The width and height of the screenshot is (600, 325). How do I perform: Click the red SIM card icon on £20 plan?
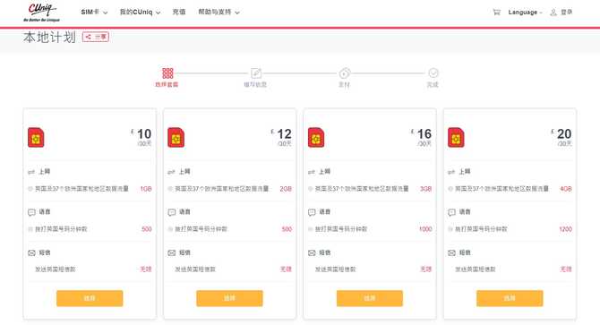click(x=456, y=138)
